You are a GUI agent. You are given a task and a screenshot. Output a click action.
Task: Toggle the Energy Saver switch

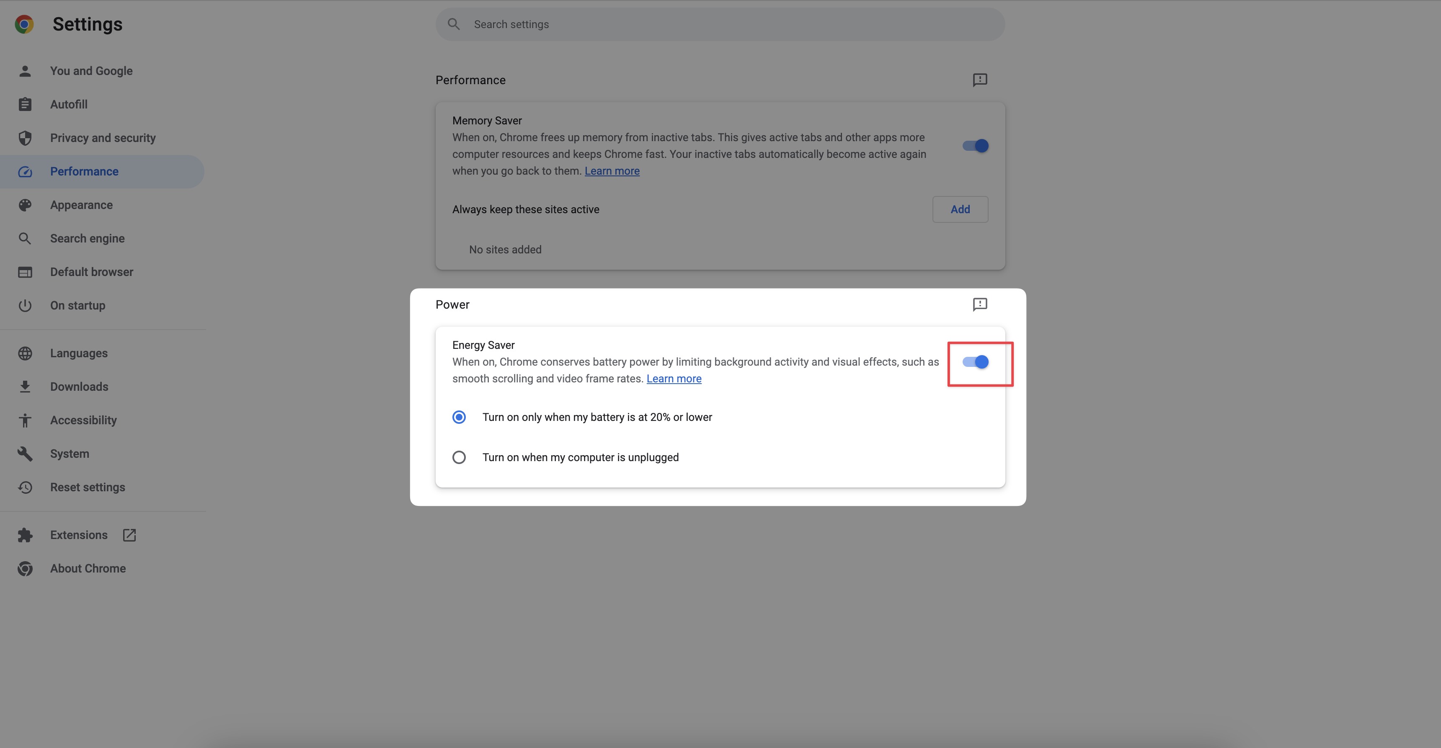(x=975, y=362)
